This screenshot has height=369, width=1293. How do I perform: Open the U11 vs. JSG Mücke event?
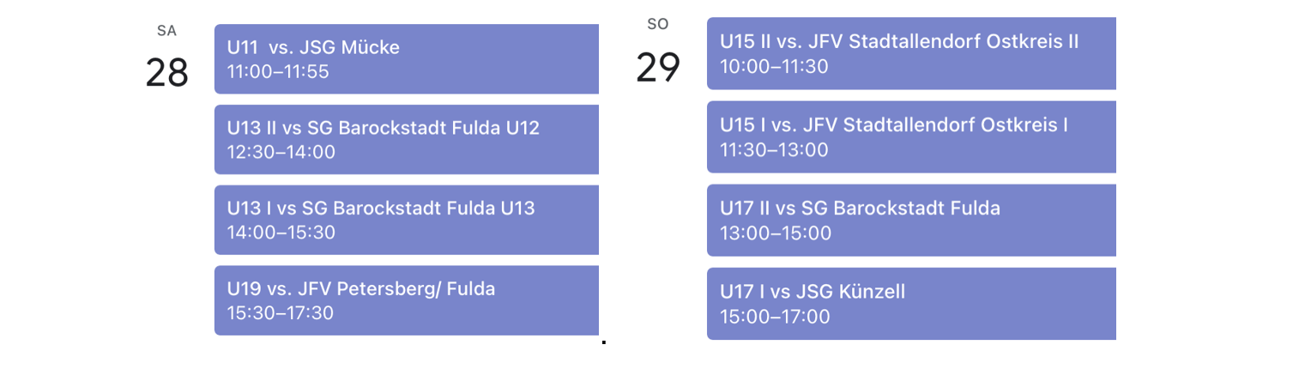coord(407,59)
